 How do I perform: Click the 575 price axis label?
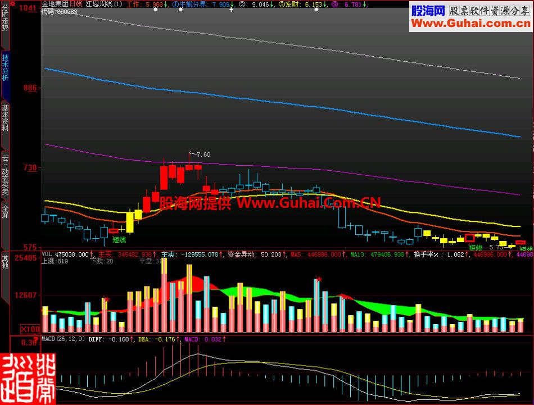coord(30,247)
